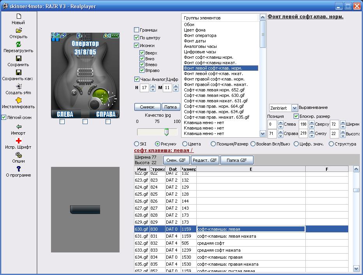
Task: Click the Снимок button
Action: (147, 107)
